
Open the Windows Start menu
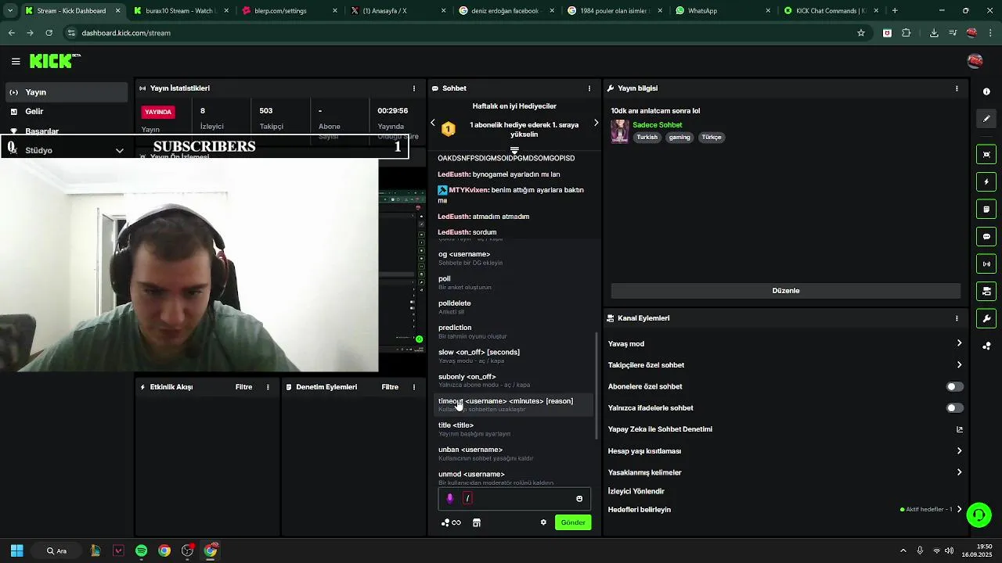tap(16, 550)
